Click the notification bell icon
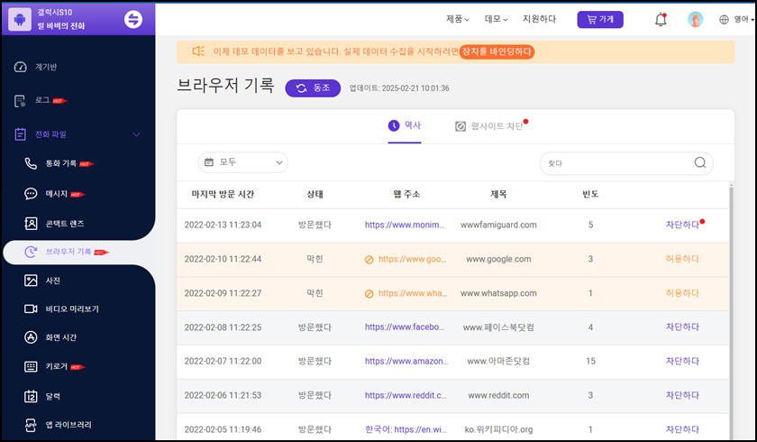The height and width of the screenshot is (442, 757). [x=661, y=19]
